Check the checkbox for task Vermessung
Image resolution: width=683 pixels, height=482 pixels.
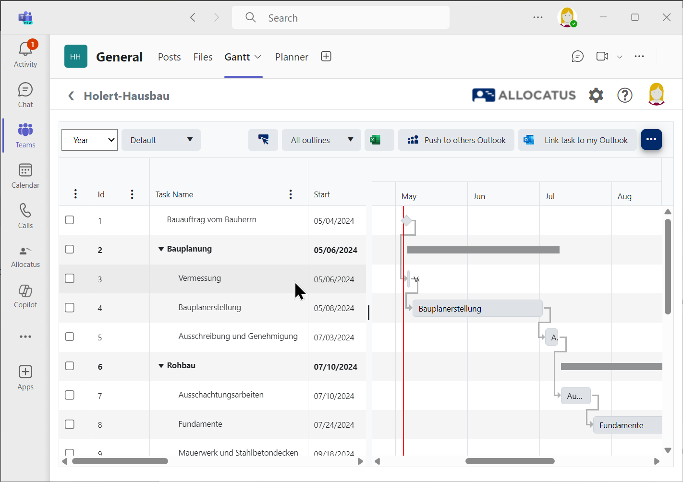[69, 278]
